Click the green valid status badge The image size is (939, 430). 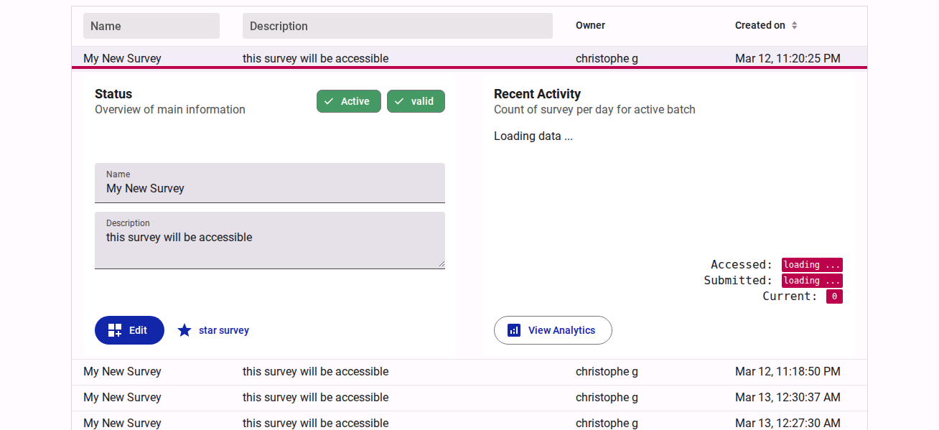tap(416, 101)
